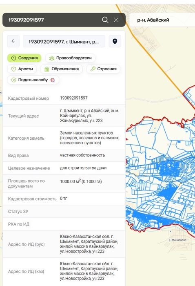Click the Правообладатели people icon
Image resolution: width=195 pixels, height=286 pixels.
[52, 58]
